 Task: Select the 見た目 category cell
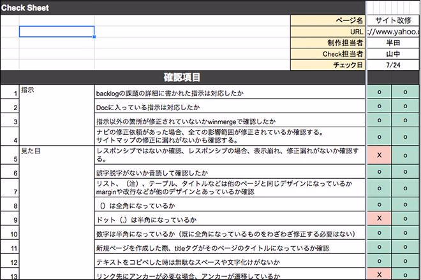[56, 153]
